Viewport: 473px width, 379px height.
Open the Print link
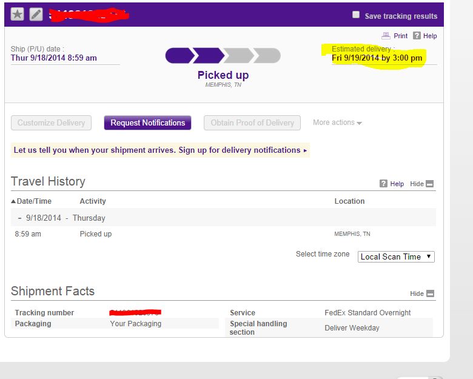tap(400, 36)
